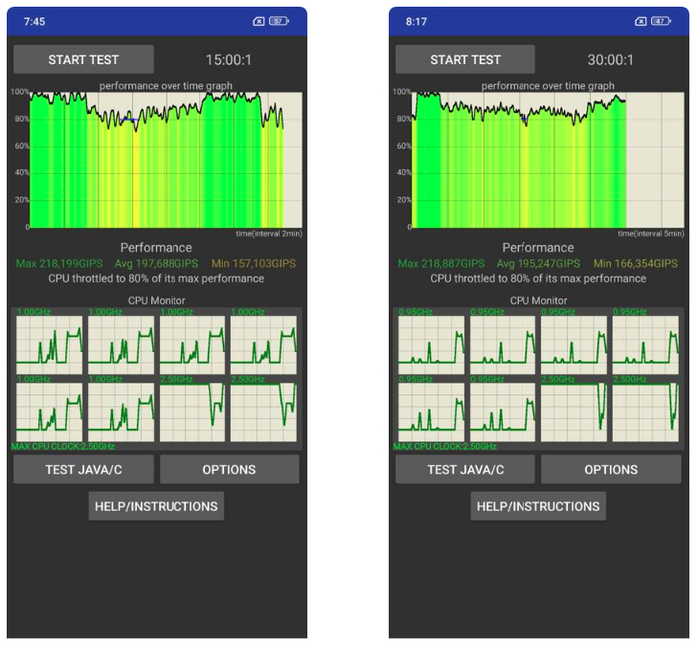Viewport: 698px width, 645px height.
Task: Select first 0.95GHz CPU core graph
Action: 431,344
